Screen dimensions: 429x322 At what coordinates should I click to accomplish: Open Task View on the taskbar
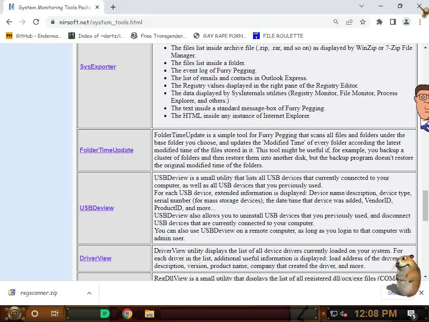55,314
